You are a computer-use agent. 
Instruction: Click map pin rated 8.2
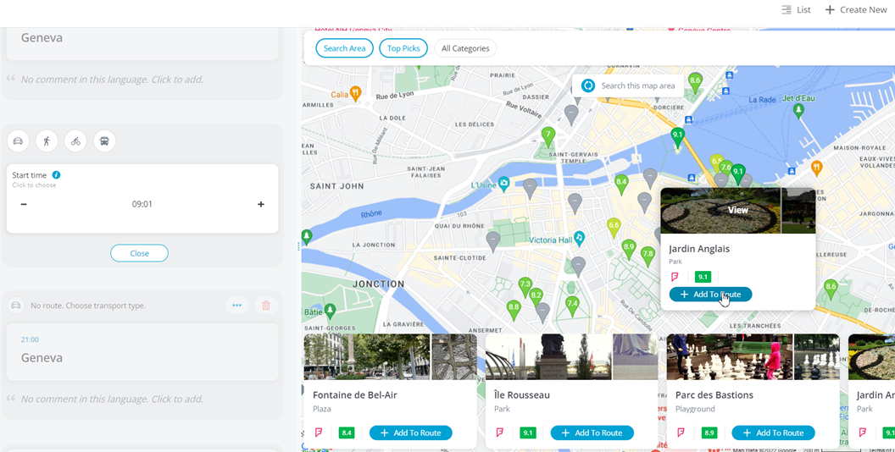[536, 297]
